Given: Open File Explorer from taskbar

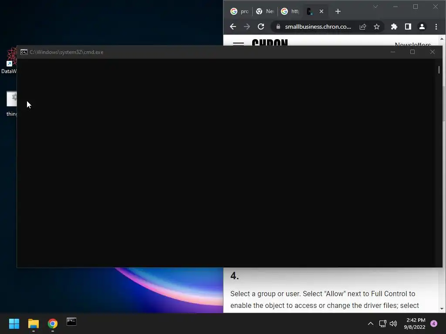Looking at the screenshot, I should (33, 324).
